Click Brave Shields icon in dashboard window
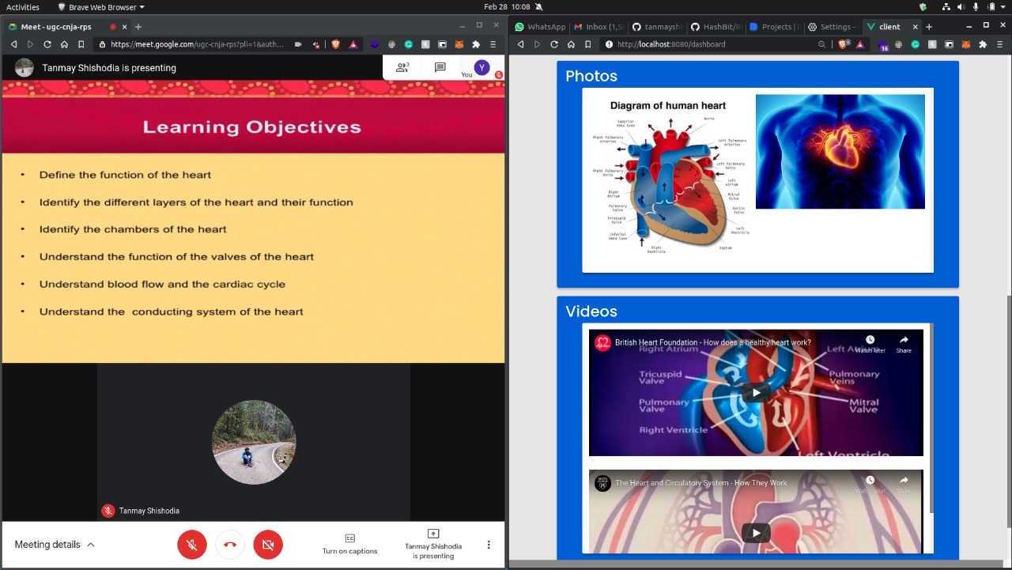The image size is (1012, 570). [x=843, y=44]
